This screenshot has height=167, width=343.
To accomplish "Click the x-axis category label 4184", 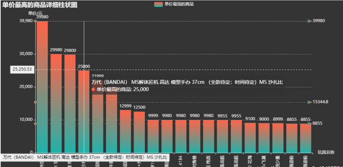I will (181, 161).
